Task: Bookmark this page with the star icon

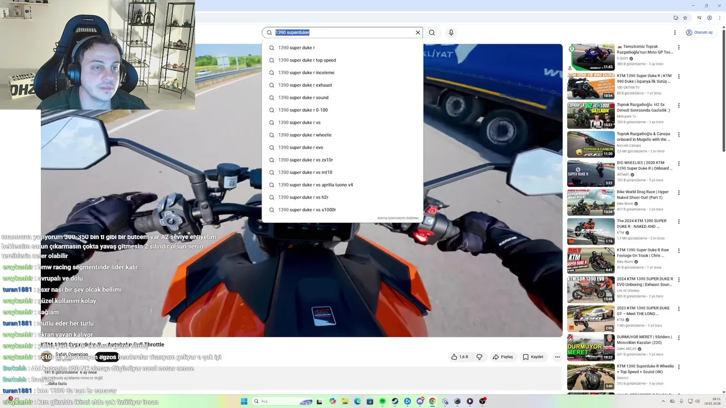Action: [685, 18]
